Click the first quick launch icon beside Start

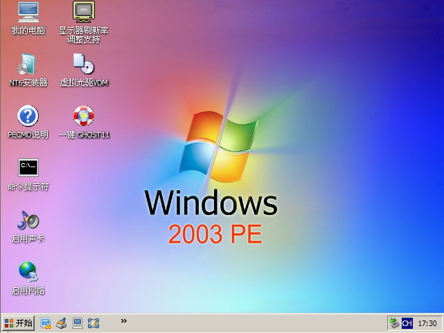click(46, 323)
